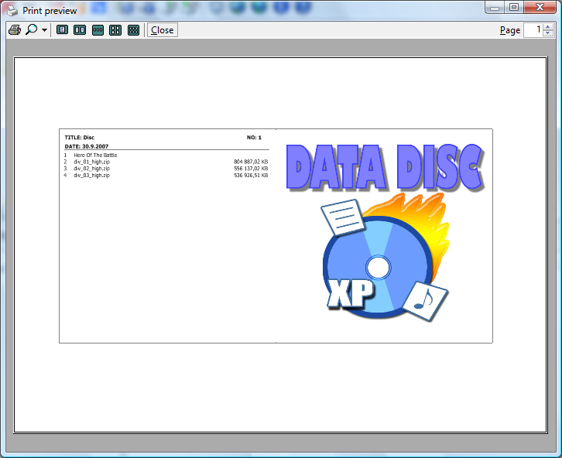Show one page layout view

63,30
